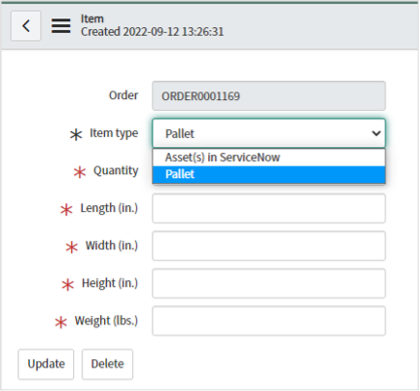Click the red required asterisk beside Width
Screen dimensions: 420x391
[71, 248]
